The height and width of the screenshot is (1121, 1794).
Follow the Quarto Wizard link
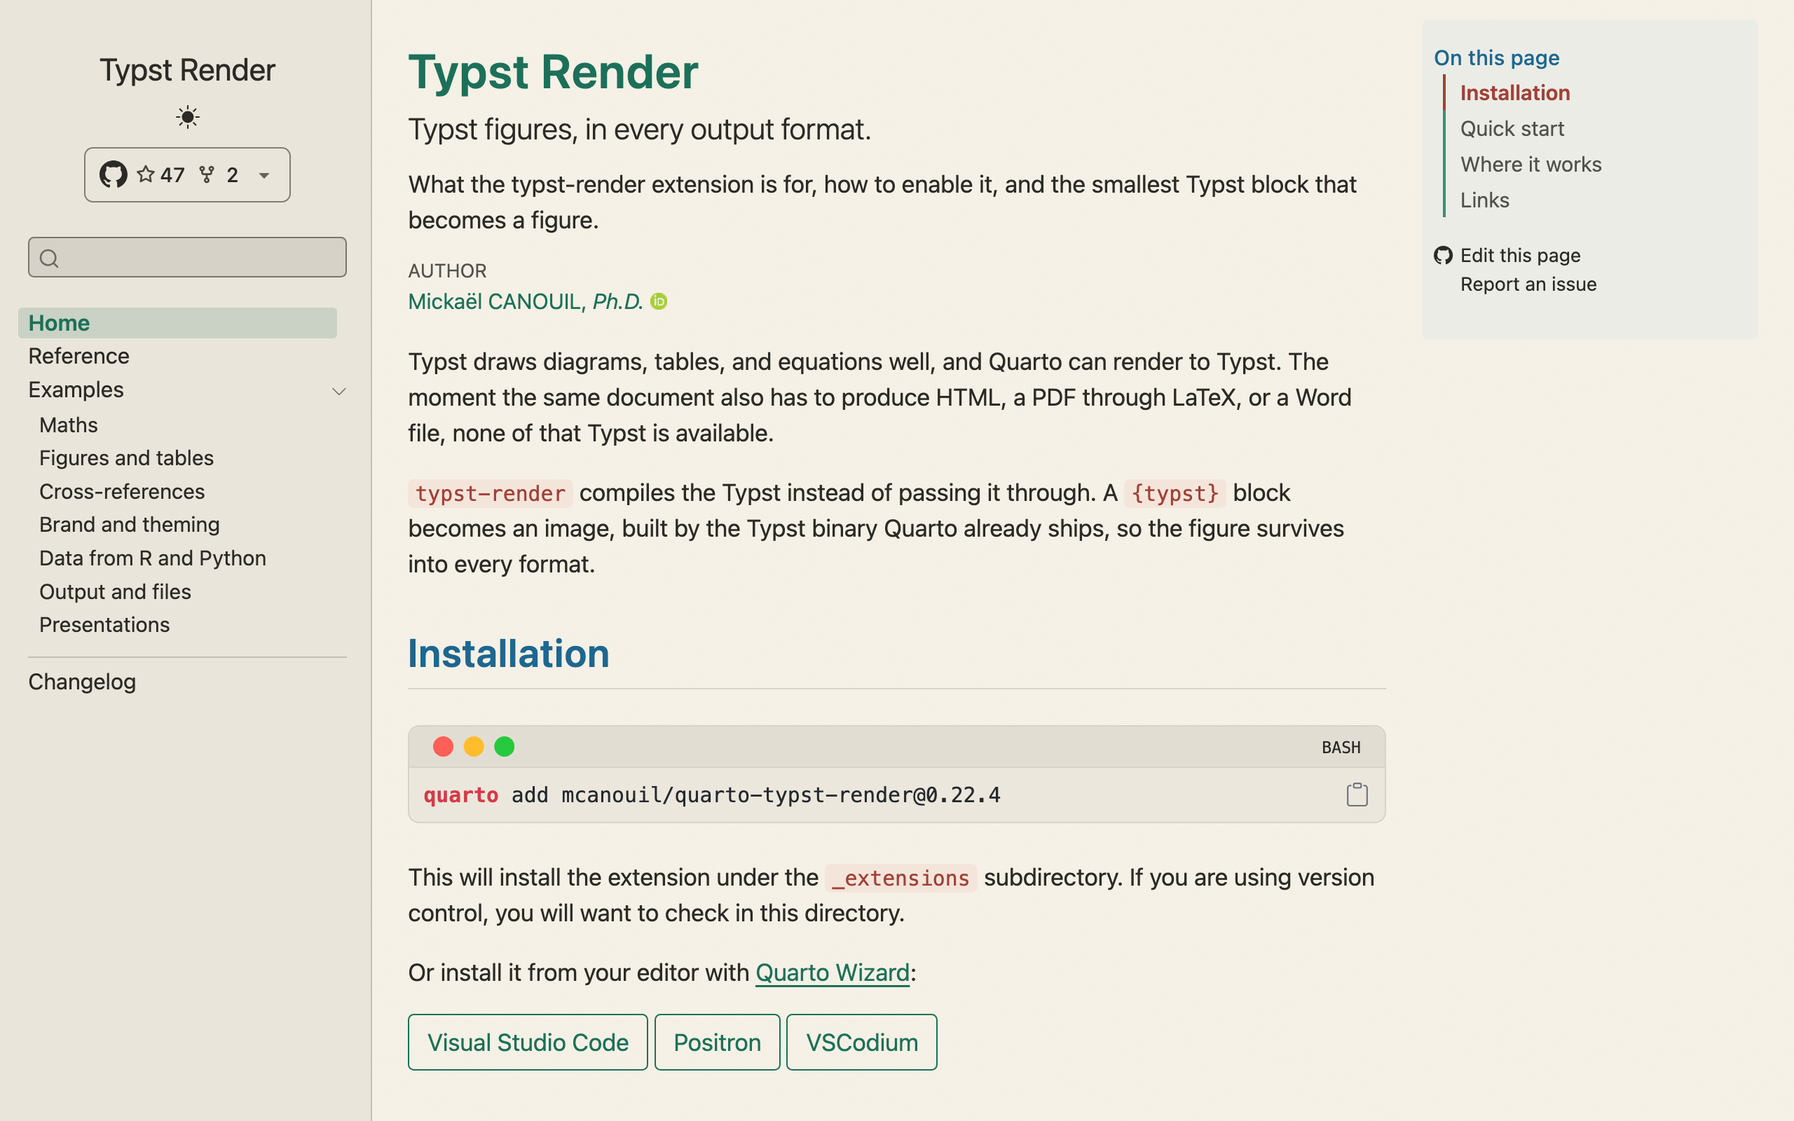(x=833, y=972)
